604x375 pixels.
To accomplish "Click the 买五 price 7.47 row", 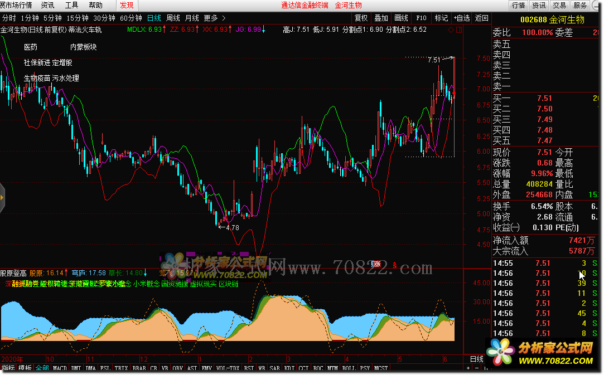I will click(x=545, y=140).
